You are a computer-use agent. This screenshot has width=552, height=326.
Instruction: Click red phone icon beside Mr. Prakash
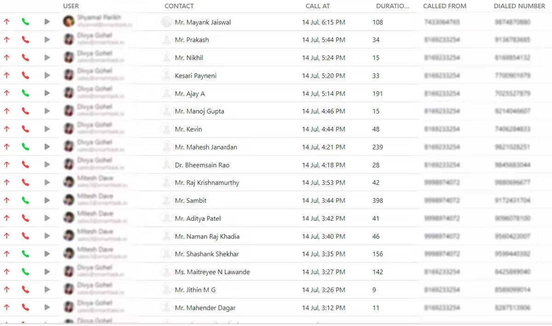click(25, 40)
